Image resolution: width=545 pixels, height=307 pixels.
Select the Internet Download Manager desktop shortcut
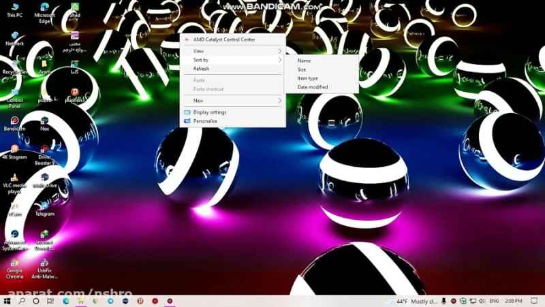[44, 241]
